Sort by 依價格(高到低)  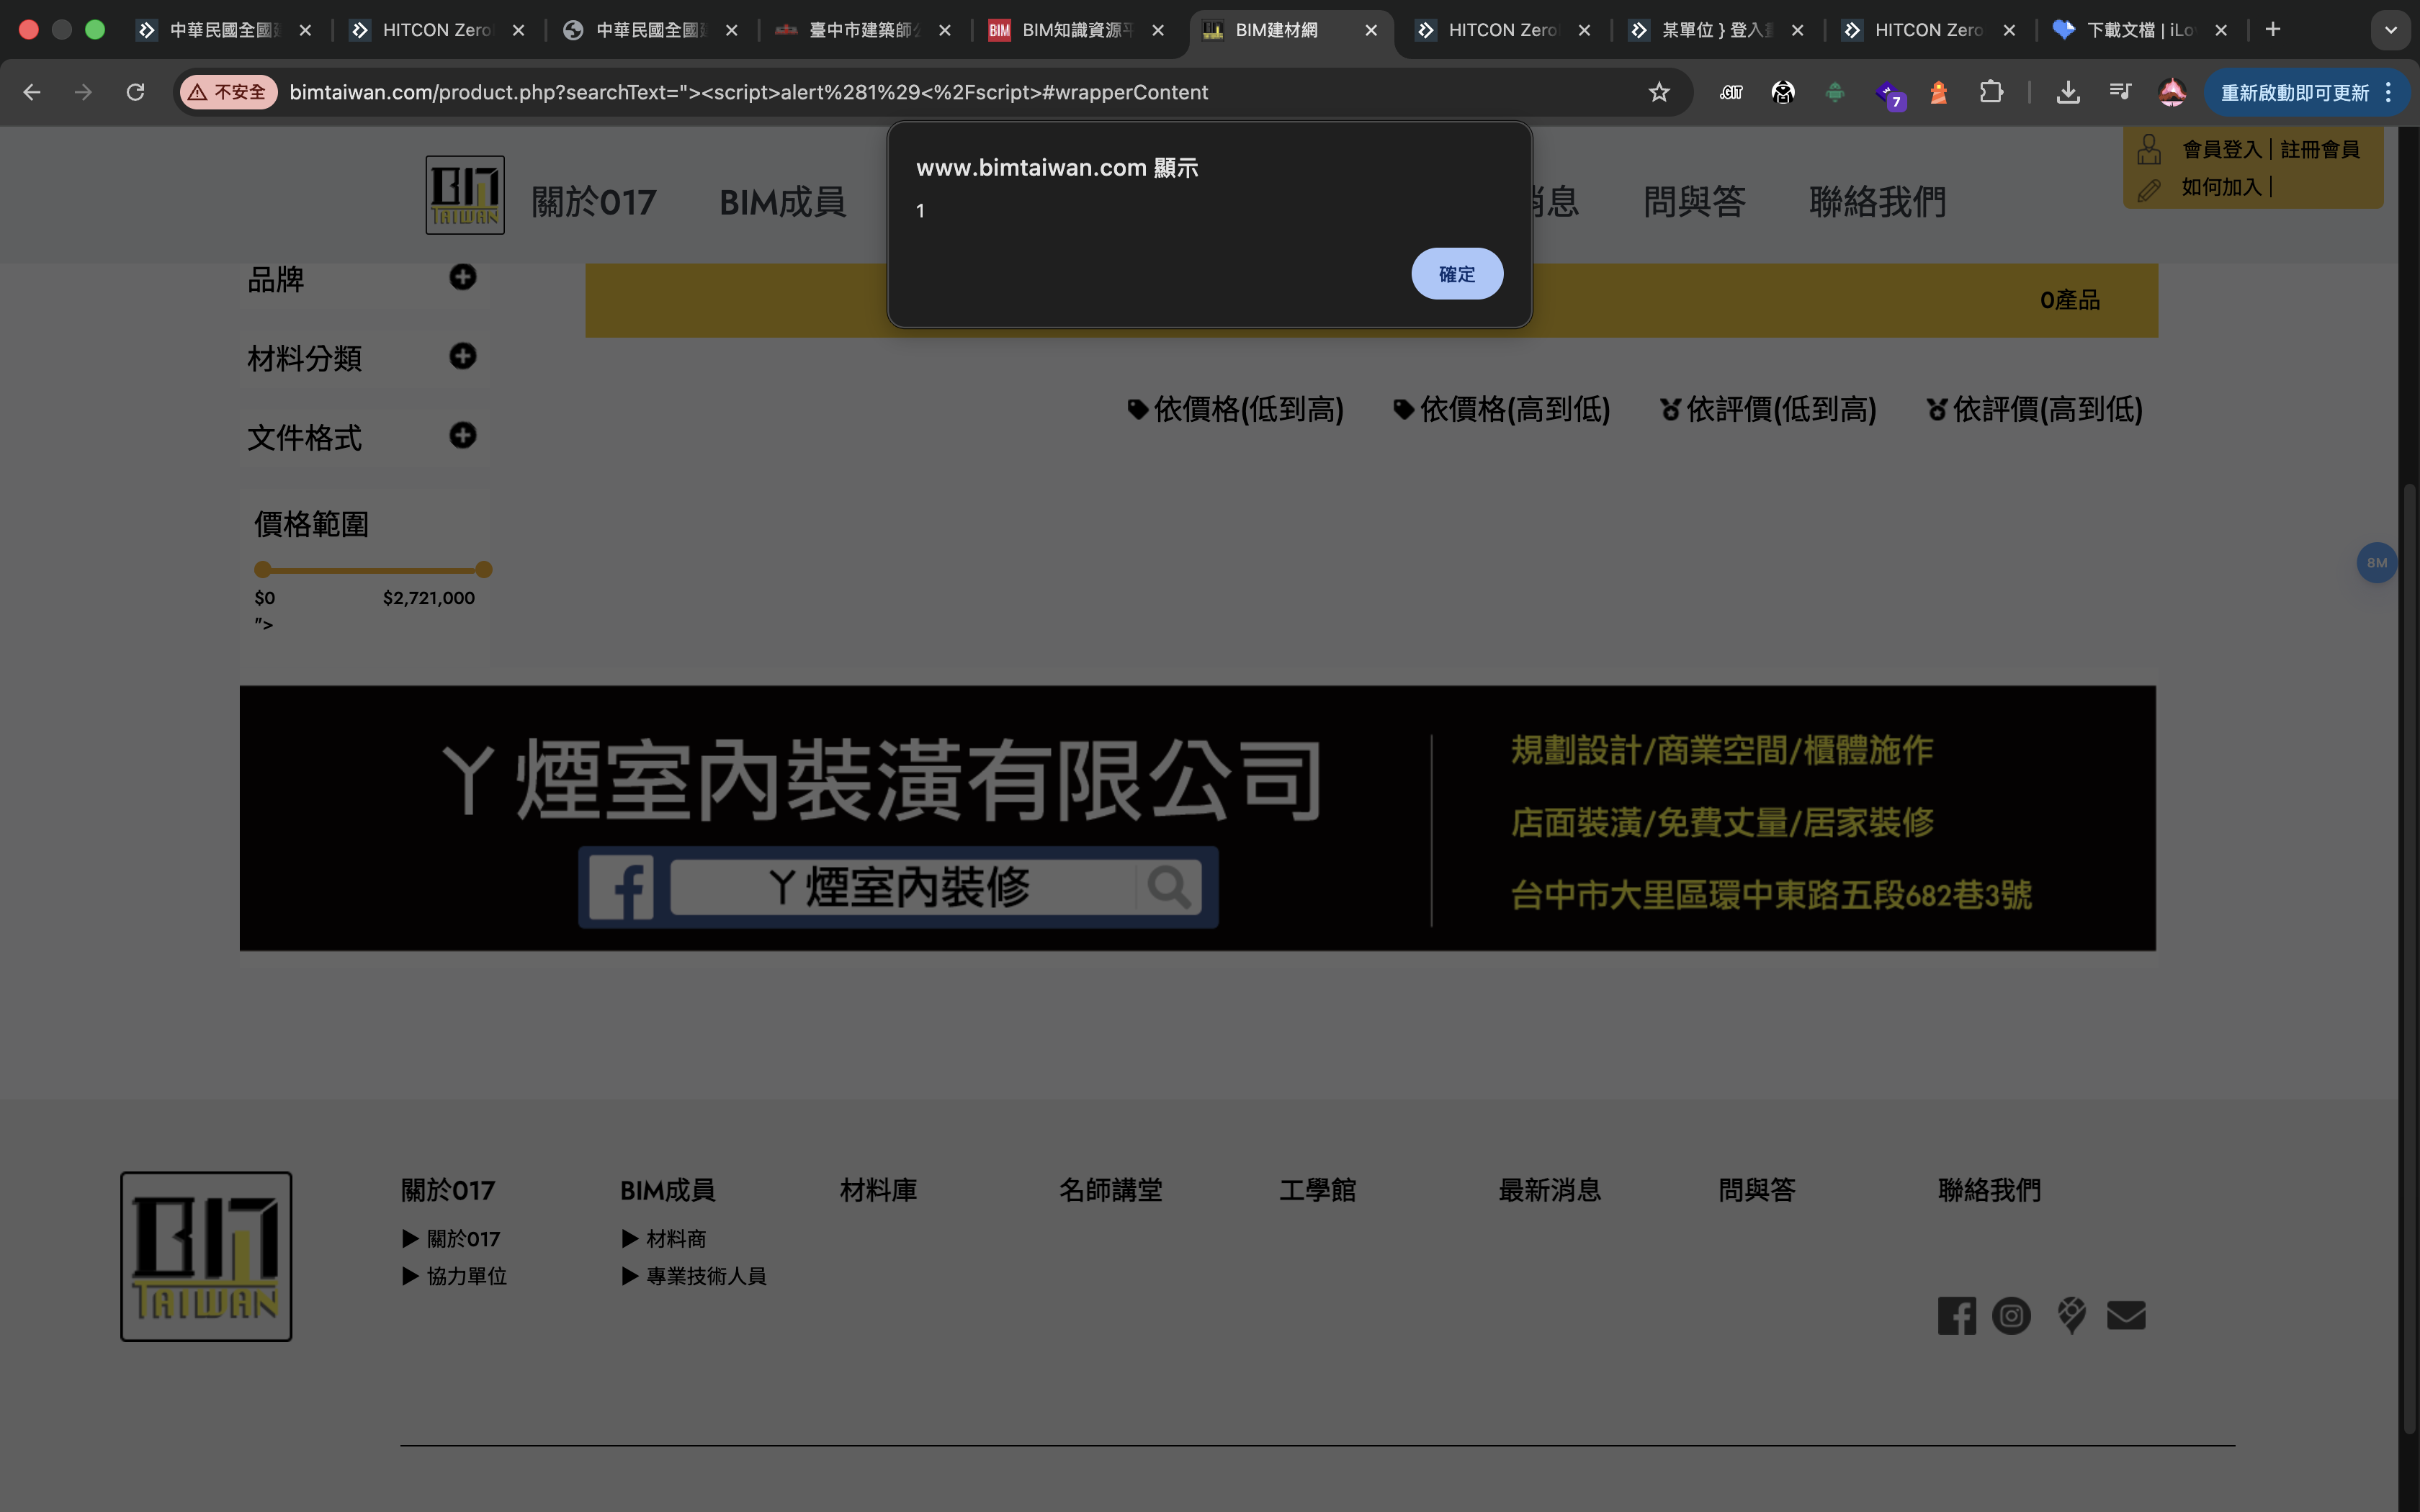1502,409
